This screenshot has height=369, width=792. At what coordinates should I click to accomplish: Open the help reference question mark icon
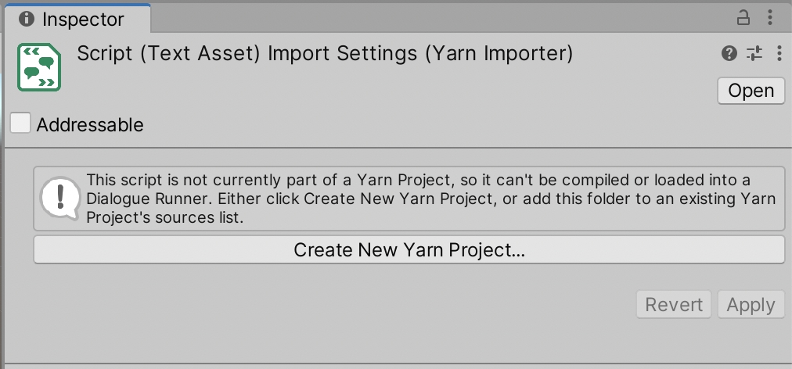[729, 53]
